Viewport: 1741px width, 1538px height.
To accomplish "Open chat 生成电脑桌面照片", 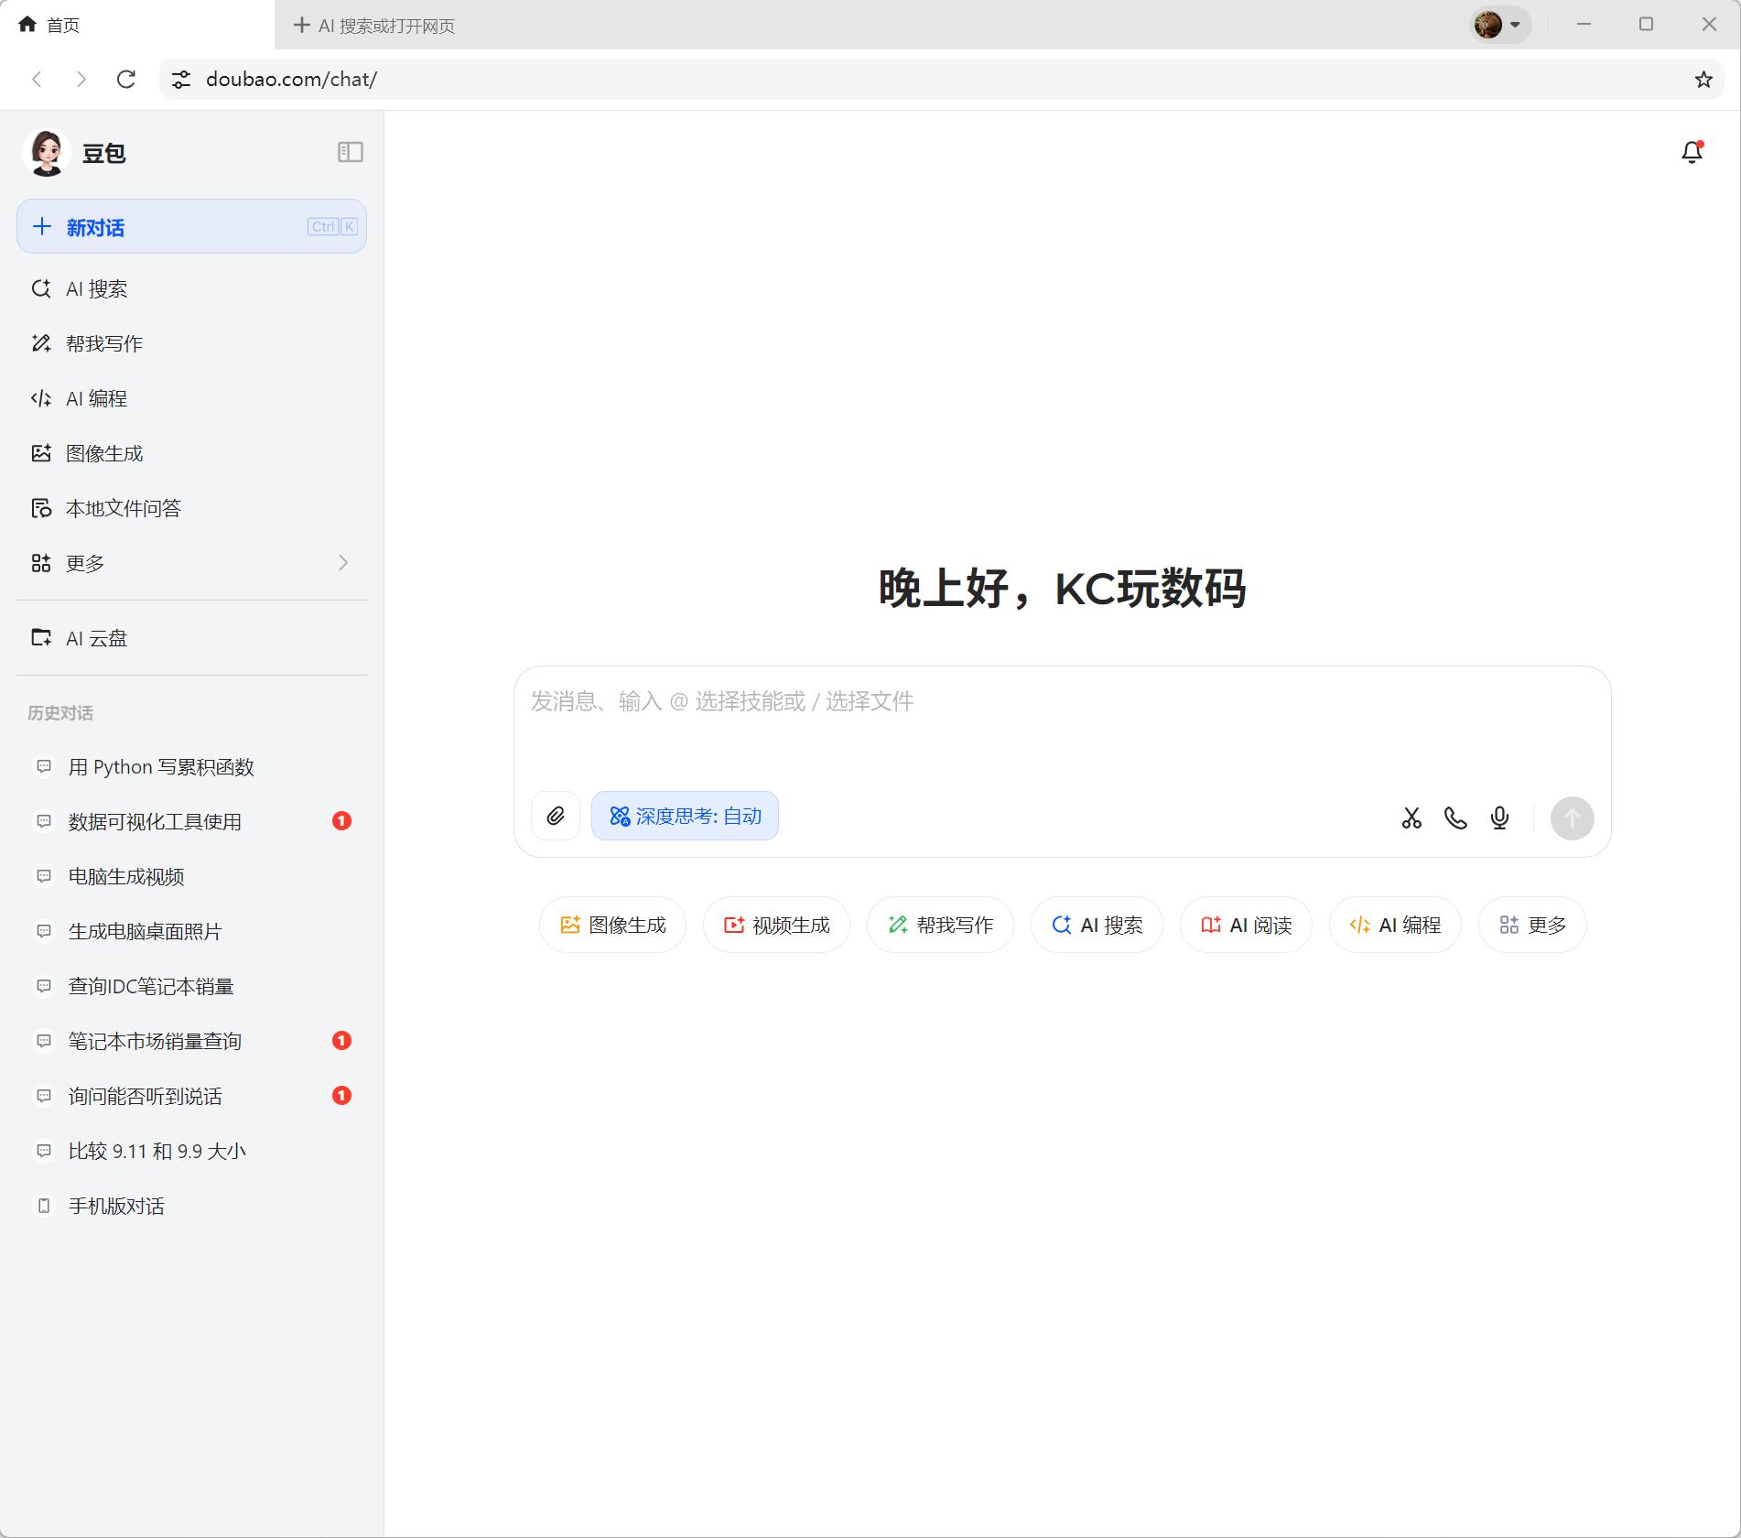I will click(192, 932).
